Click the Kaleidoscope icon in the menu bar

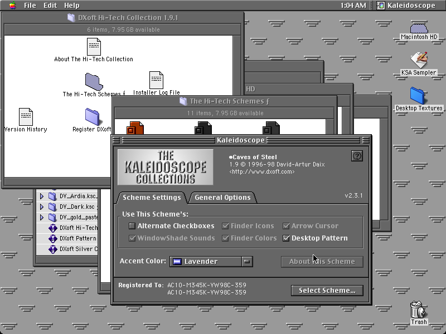tap(381, 6)
